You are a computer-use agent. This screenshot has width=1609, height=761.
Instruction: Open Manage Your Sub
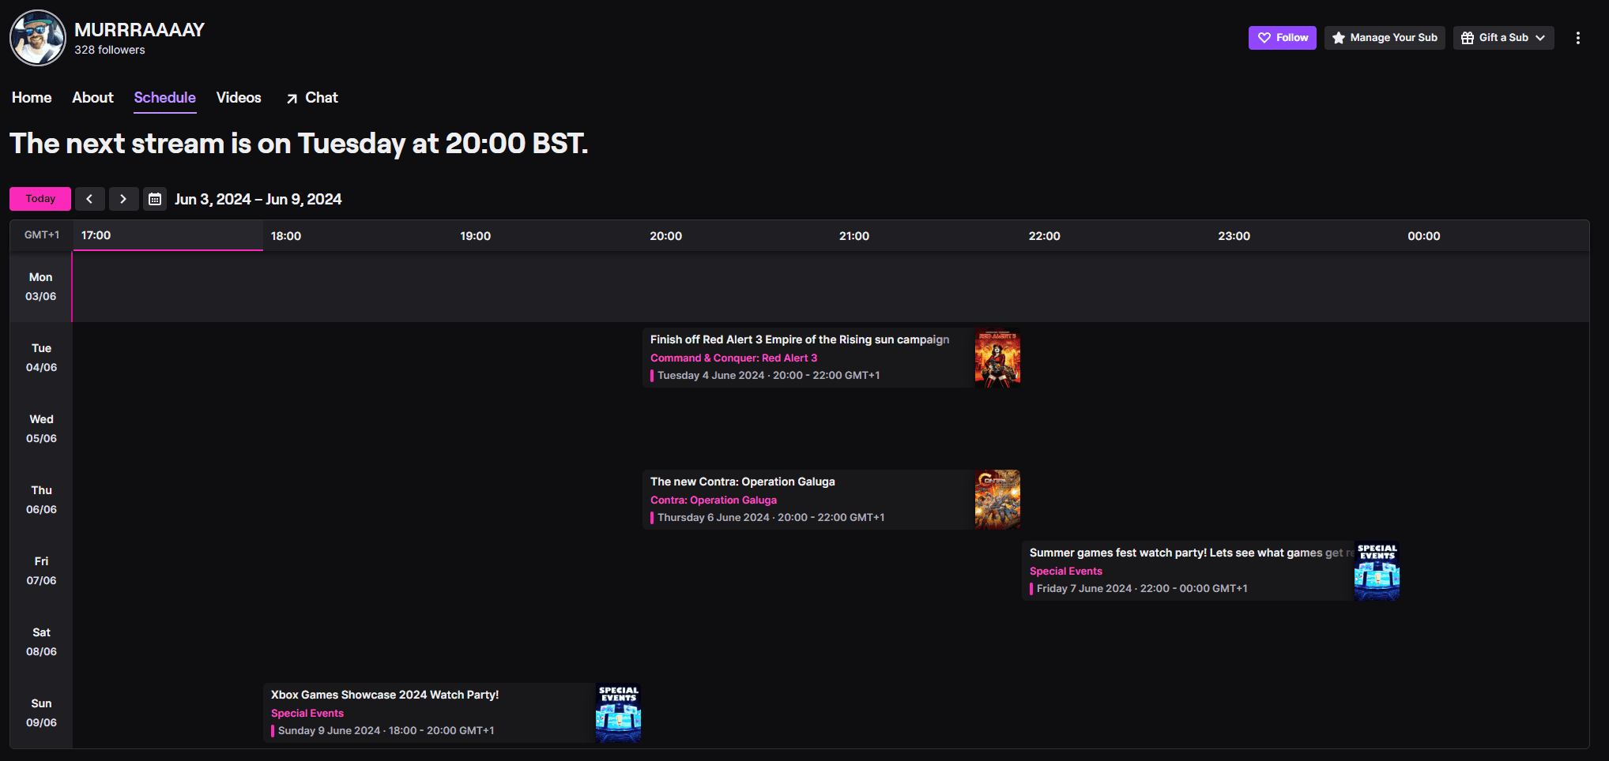tap(1385, 38)
